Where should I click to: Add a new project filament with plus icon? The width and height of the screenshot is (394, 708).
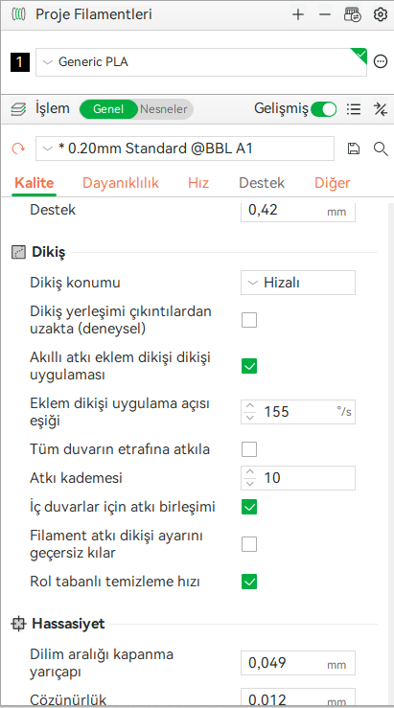coord(298,15)
